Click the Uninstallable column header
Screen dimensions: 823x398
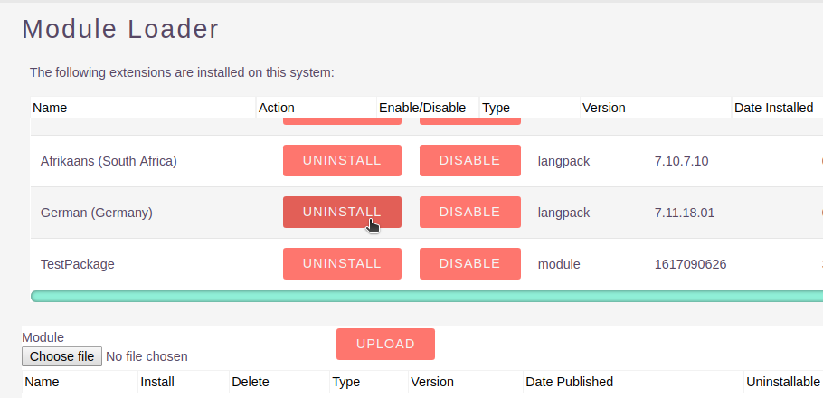tap(783, 382)
